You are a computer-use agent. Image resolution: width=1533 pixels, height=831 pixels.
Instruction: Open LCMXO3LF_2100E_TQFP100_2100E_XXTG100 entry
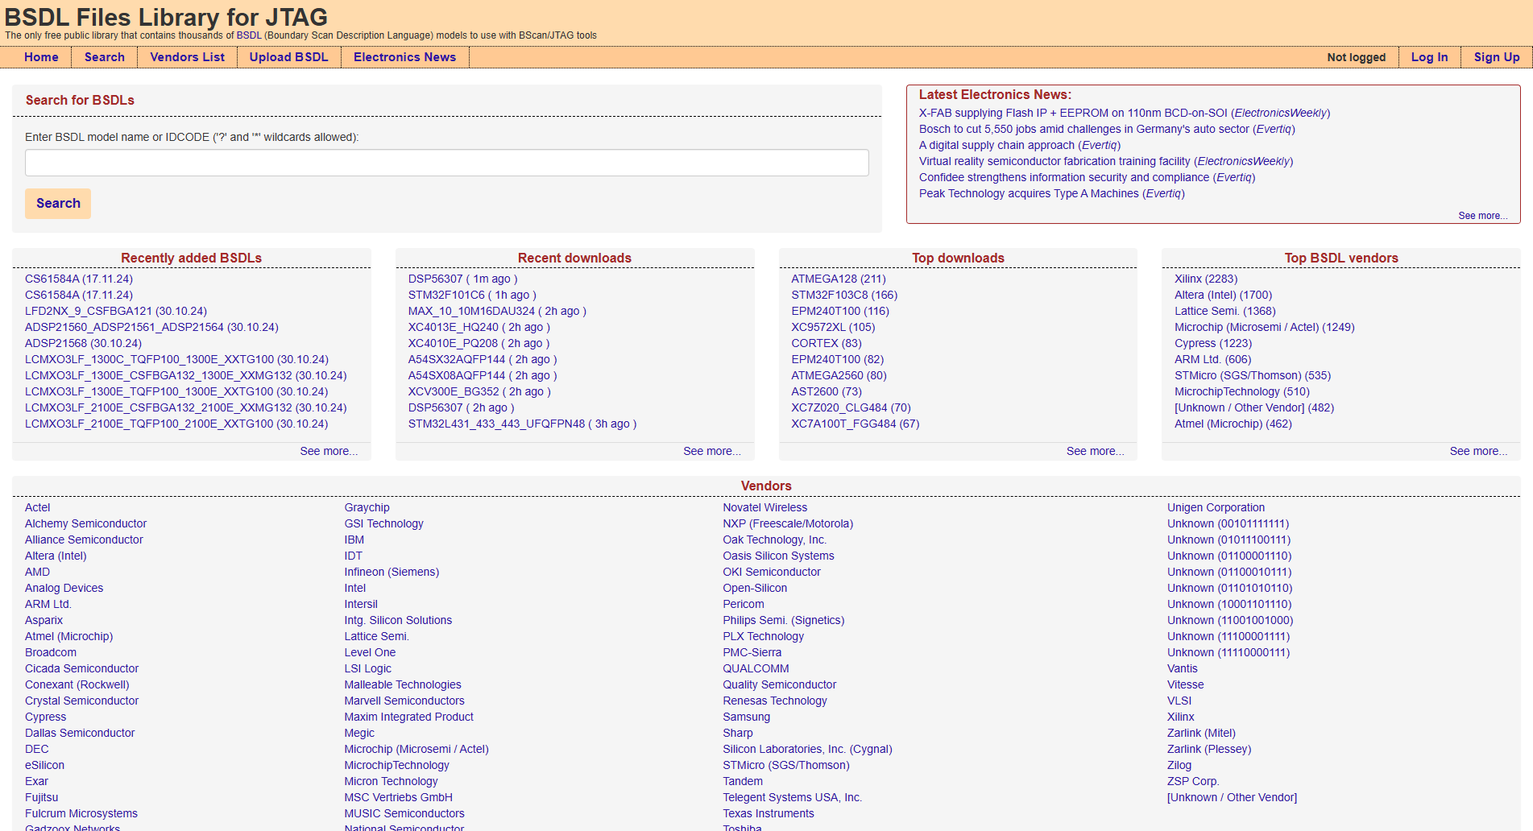tap(176, 424)
